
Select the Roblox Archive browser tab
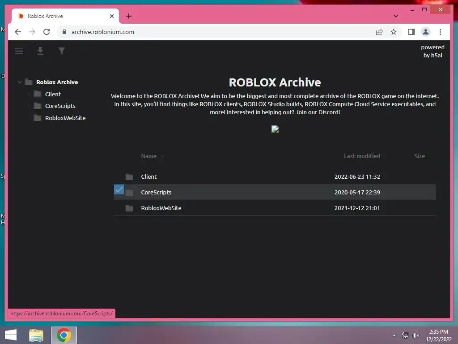point(65,16)
